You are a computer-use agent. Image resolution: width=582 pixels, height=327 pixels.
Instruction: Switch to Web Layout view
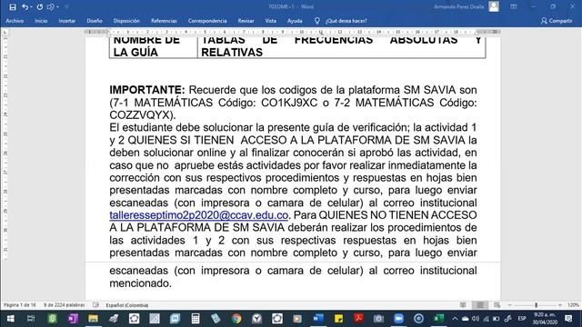coord(497,305)
